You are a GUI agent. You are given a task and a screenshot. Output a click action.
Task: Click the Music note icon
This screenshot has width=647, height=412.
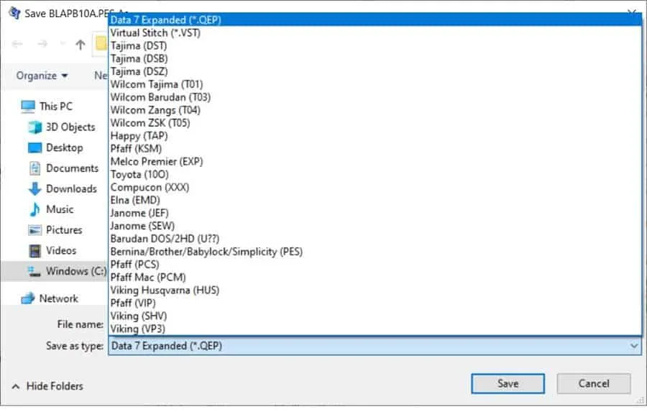[35, 209]
